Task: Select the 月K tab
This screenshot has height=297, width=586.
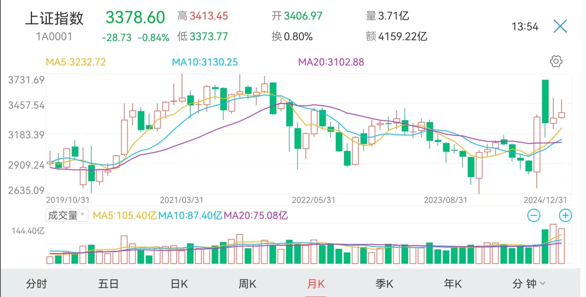Action: [316, 284]
